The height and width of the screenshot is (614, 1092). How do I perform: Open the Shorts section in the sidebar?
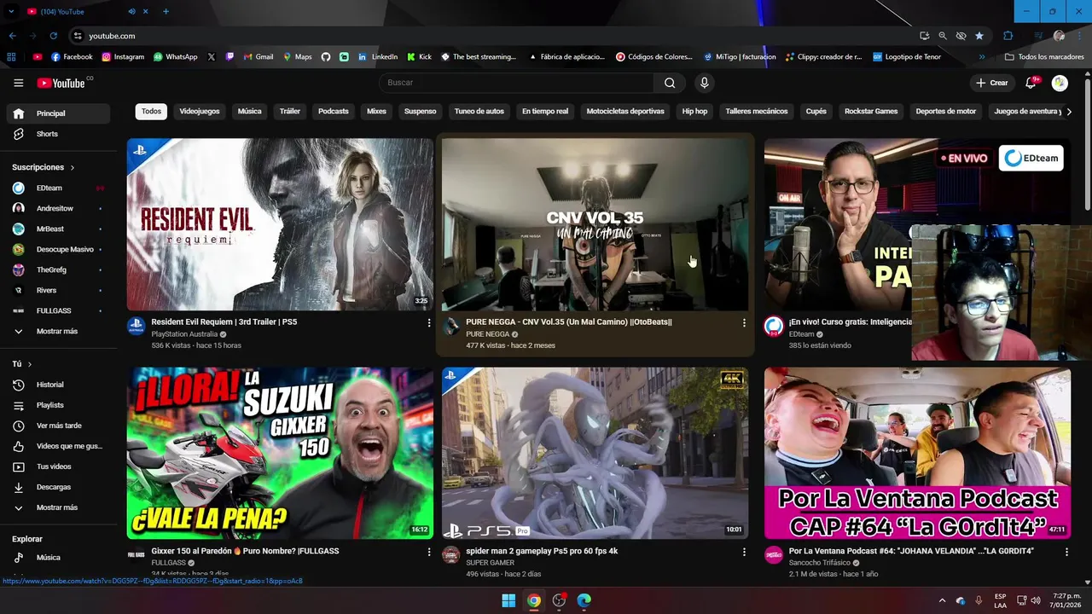[58, 134]
